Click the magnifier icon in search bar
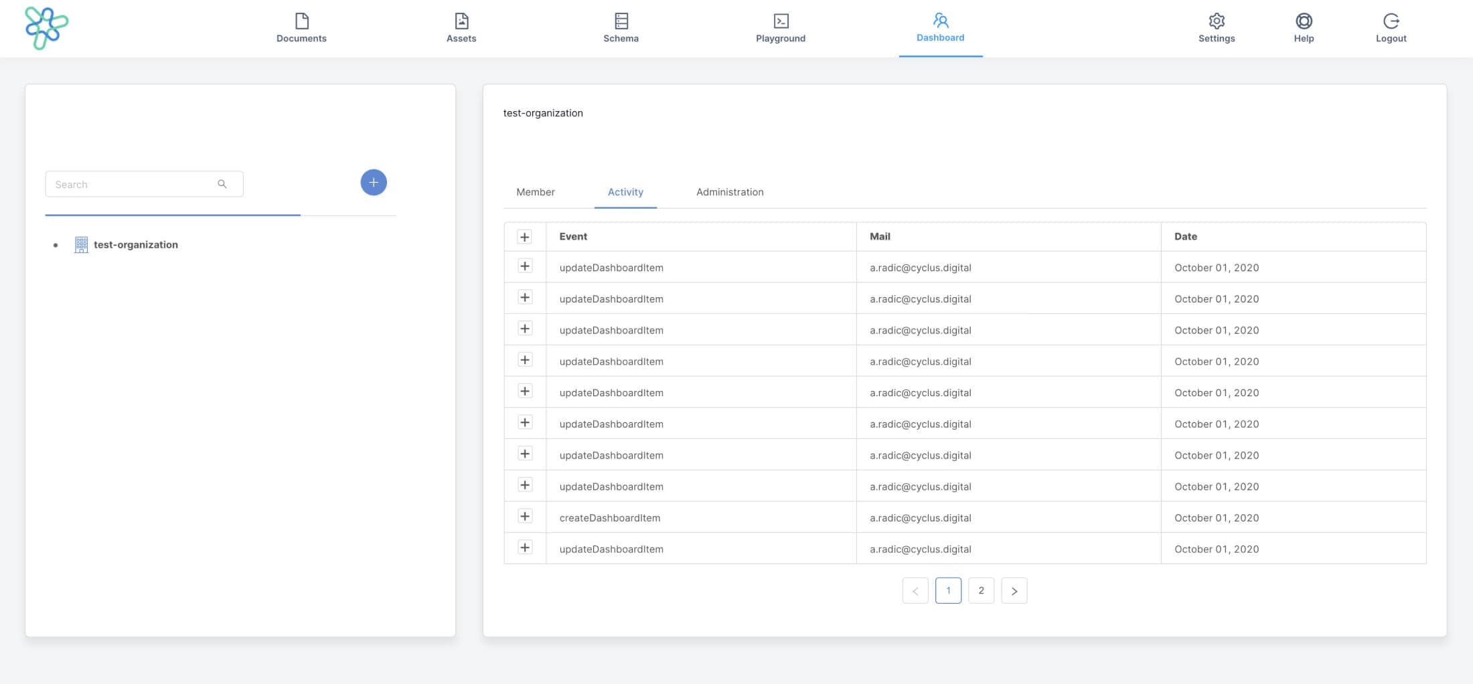Screen dimensions: 1473x684 (222, 183)
